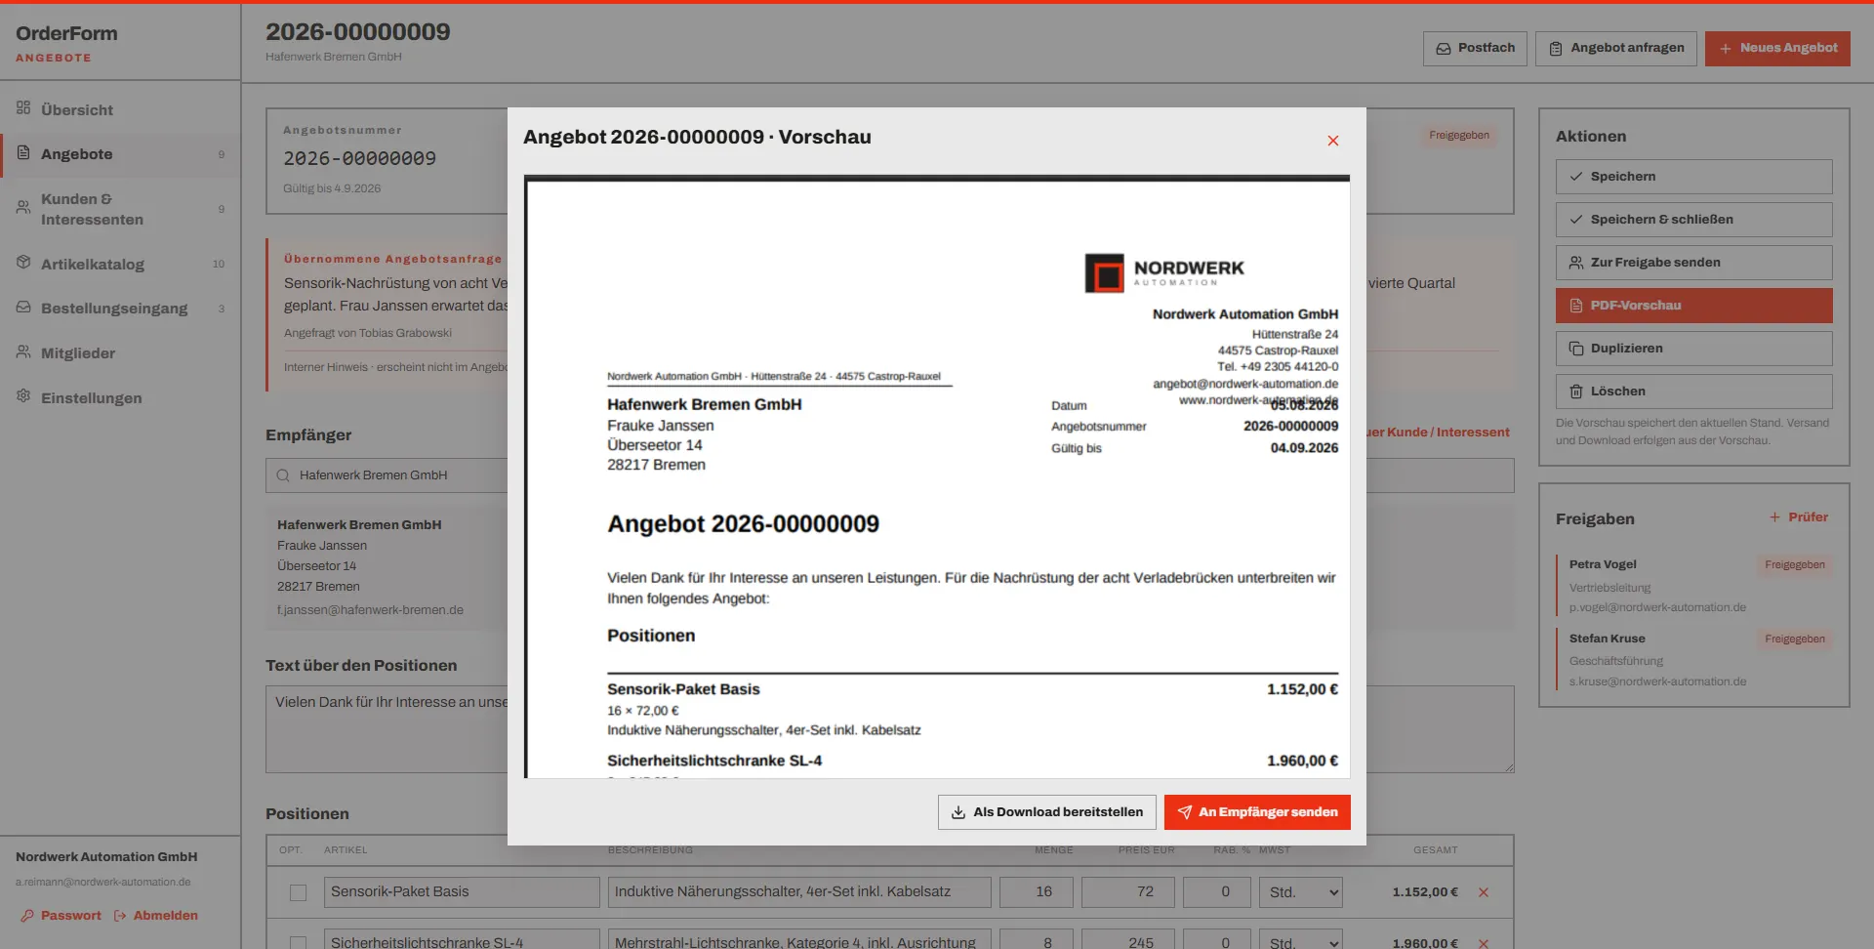This screenshot has width=1874, height=949.
Task: Click the paper plane send icon
Action: pyautogui.click(x=1184, y=812)
